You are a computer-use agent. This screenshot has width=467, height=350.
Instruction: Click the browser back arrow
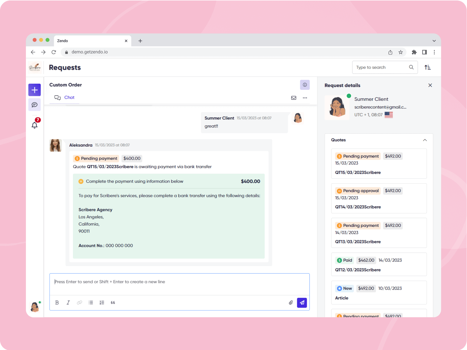(x=33, y=52)
